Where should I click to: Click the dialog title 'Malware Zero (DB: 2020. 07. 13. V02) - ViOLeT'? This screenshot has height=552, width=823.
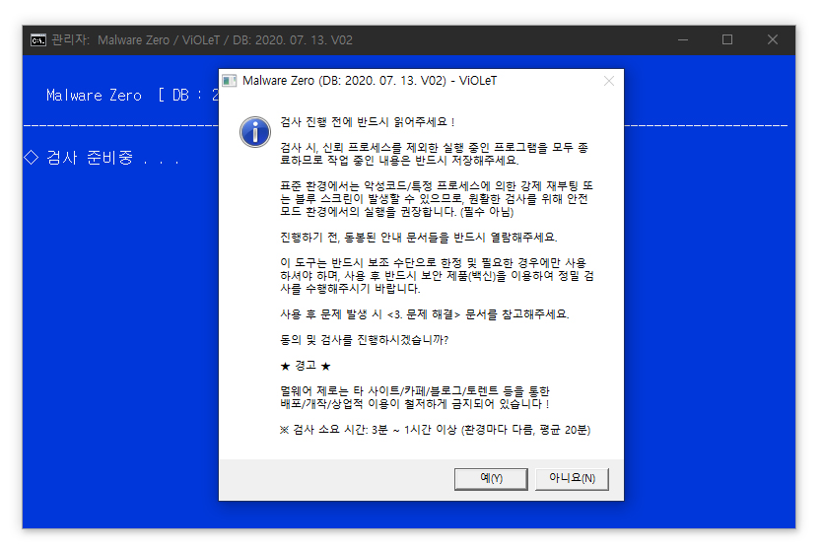pos(370,81)
